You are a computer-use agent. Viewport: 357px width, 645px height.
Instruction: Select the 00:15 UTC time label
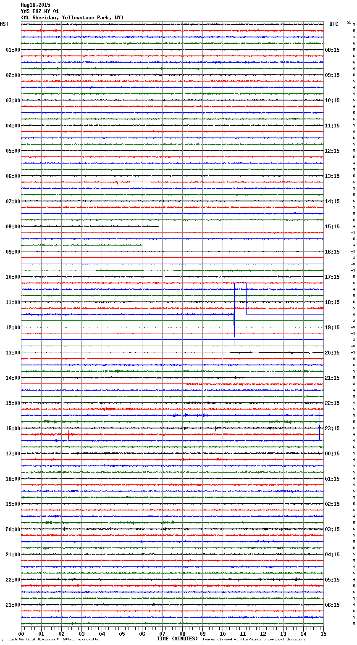click(x=332, y=454)
